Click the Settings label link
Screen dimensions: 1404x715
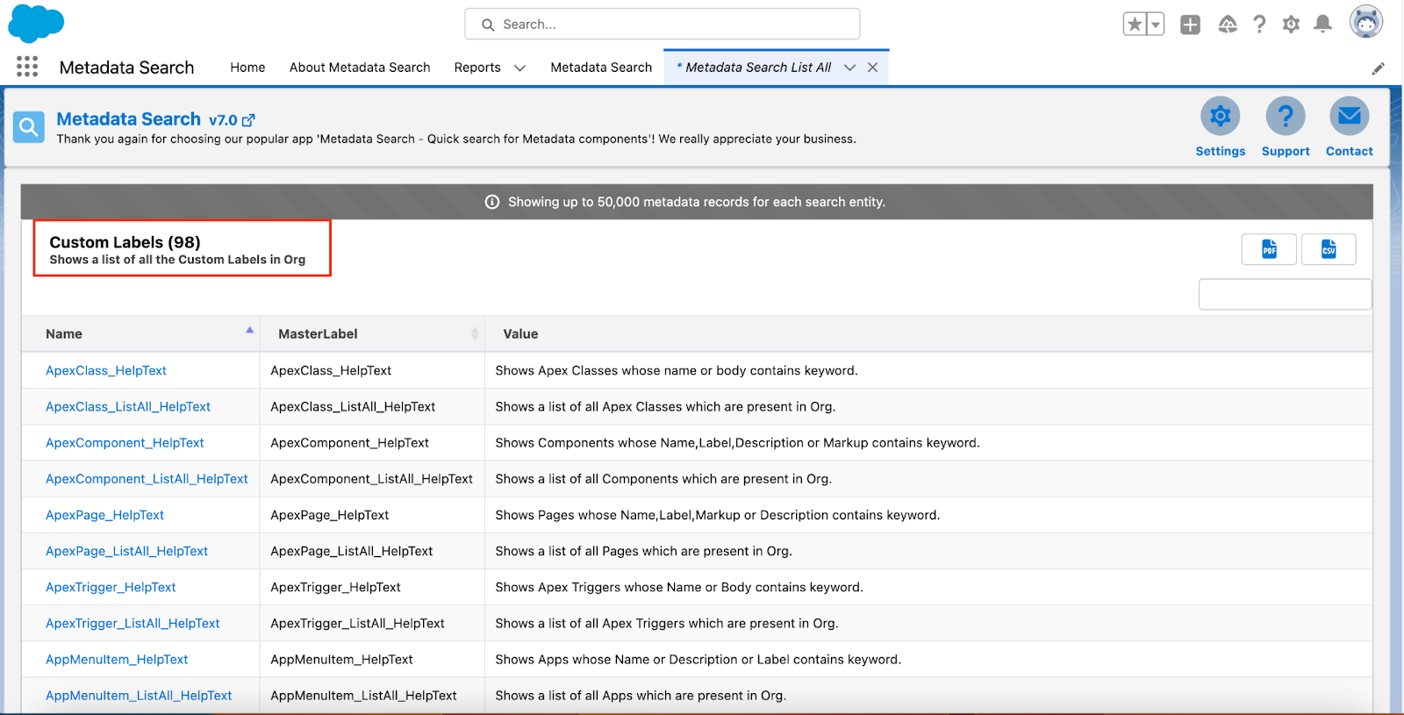(1221, 151)
